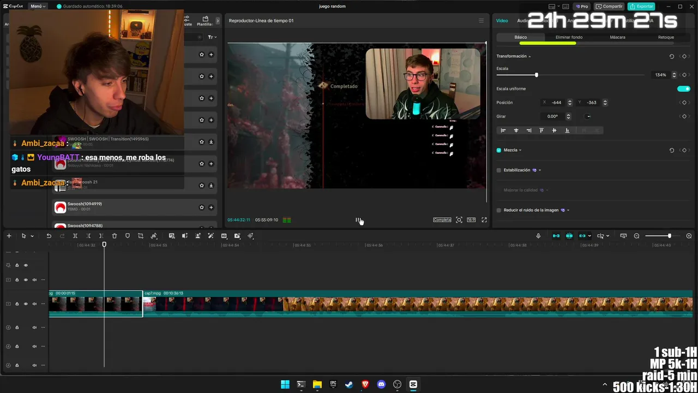Image resolution: width=698 pixels, height=393 pixels.
Task: Lock the main video track
Action: tap(17, 304)
